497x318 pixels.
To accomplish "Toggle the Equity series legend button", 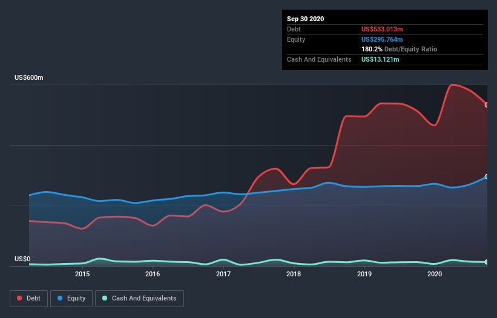I will [x=71, y=299].
